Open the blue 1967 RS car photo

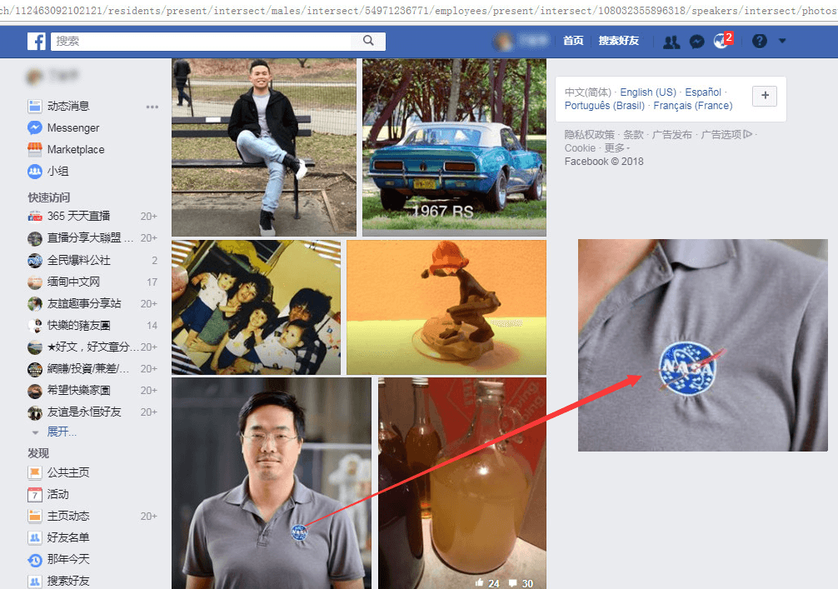pos(454,147)
